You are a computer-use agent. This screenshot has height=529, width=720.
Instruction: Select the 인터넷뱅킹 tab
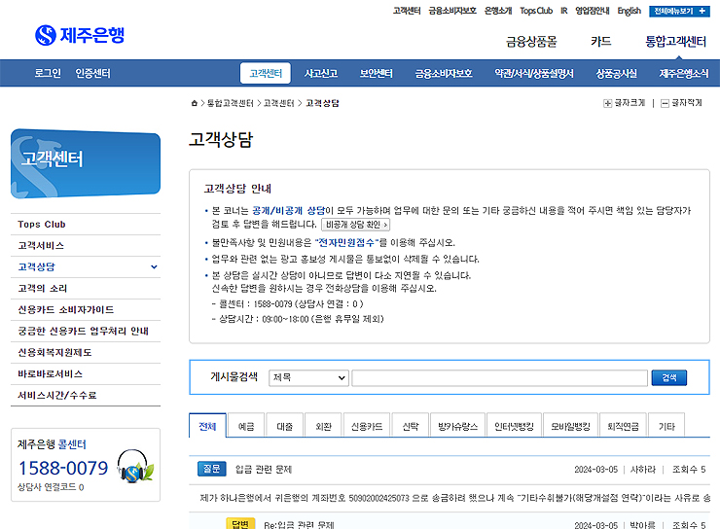pyautogui.click(x=515, y=426)
